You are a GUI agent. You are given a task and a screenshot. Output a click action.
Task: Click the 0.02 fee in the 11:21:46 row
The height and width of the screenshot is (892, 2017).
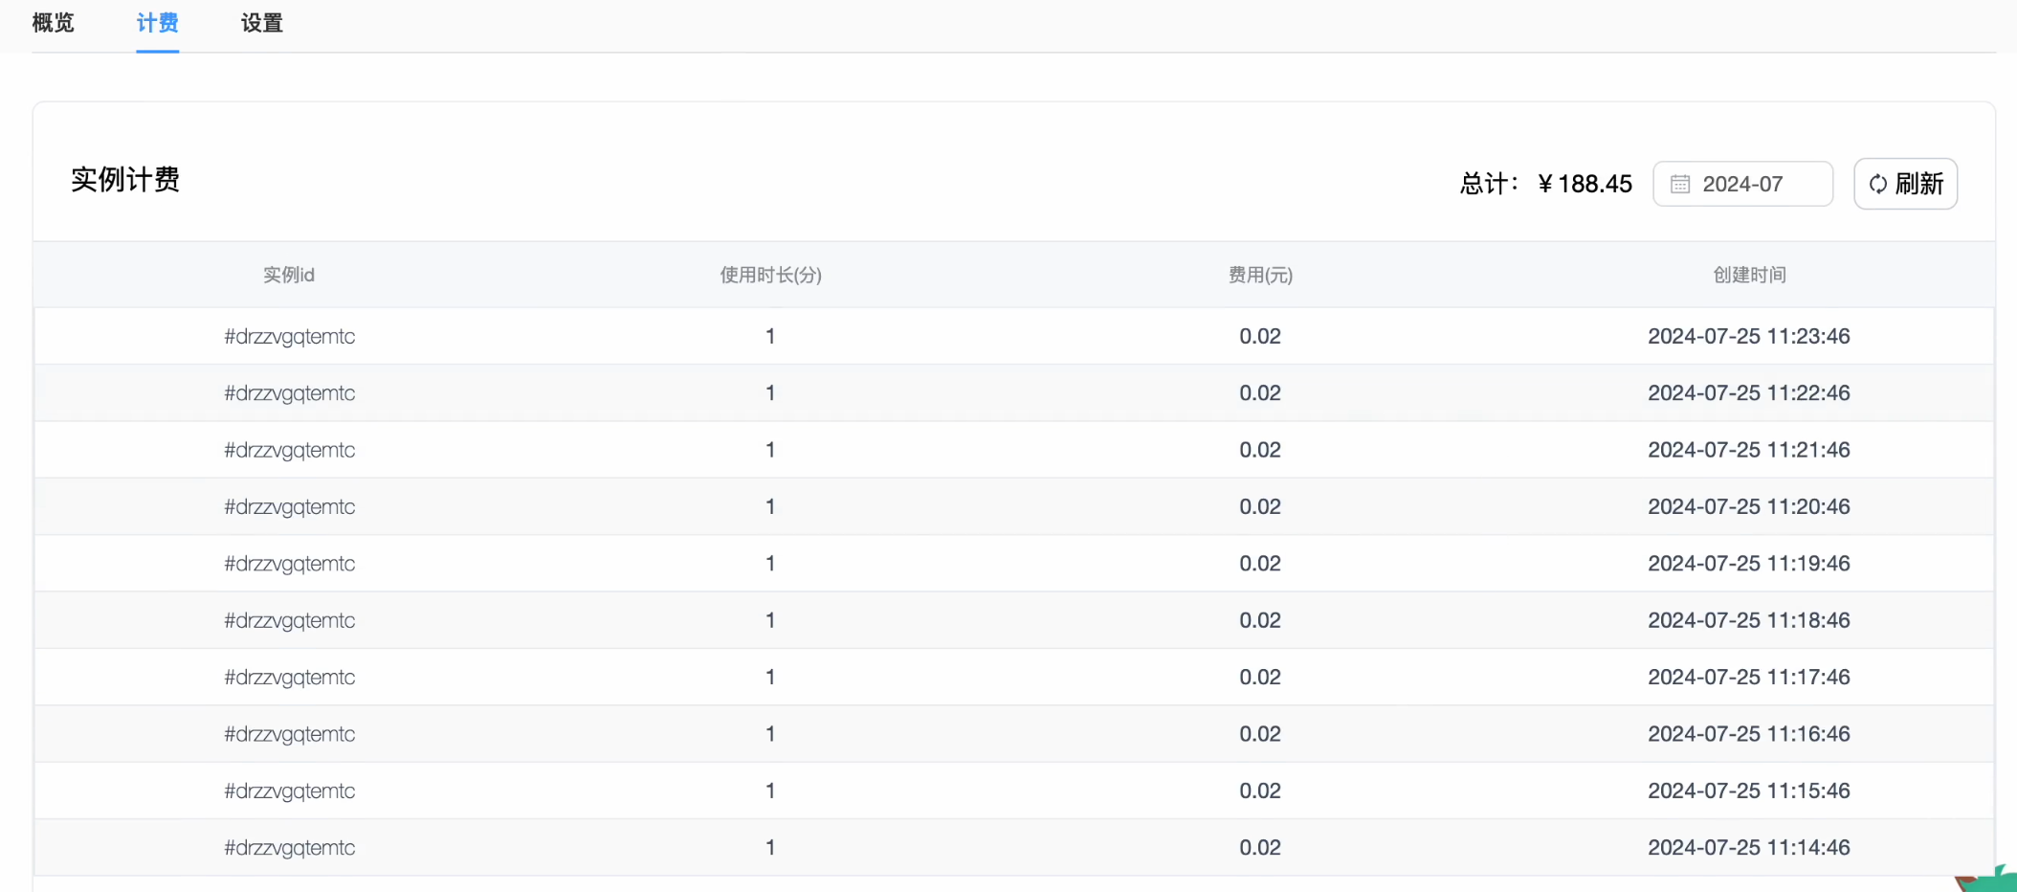pyautogui.click(x=1260, y=450)
